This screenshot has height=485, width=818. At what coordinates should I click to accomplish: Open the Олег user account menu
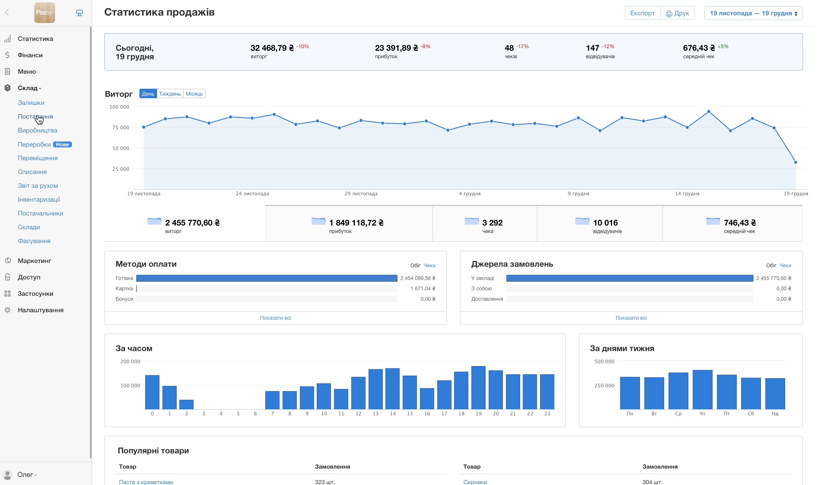tap(26, 475)
